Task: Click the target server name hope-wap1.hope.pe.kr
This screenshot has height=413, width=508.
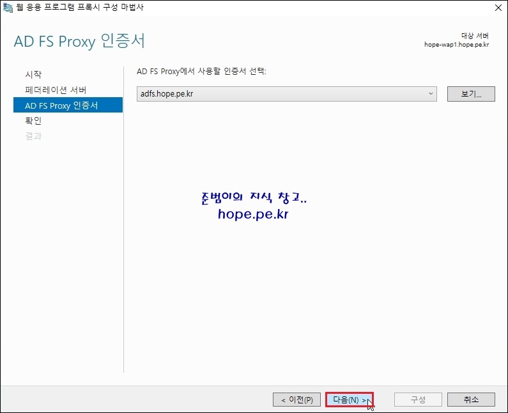Action: point(456,44)
